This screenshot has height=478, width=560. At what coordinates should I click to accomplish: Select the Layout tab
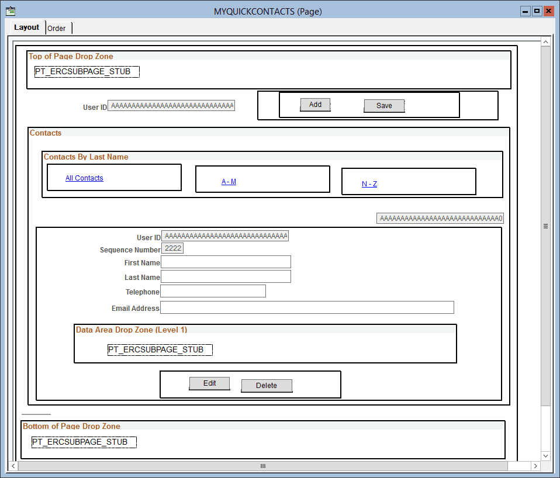27,27
